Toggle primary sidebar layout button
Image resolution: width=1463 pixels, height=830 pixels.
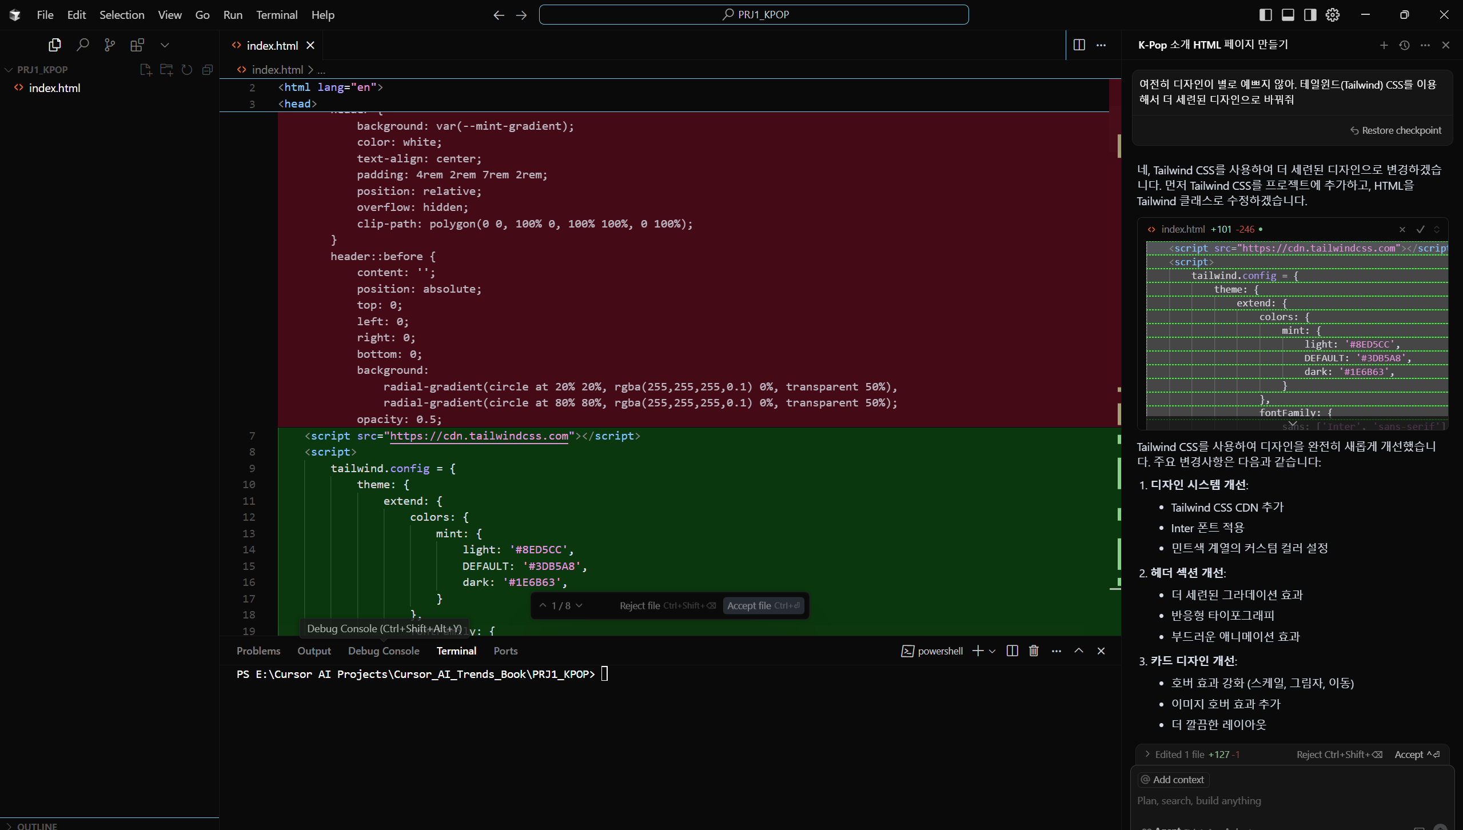pyautogui.click(x=1266, y=15)
